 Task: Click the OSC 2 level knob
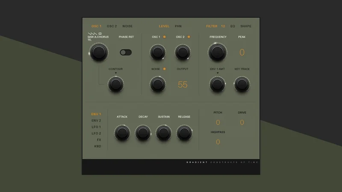[x=183, y=52]
